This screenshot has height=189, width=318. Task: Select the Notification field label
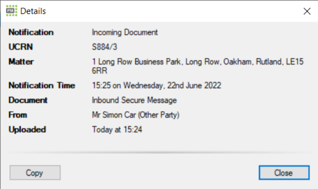31,32
